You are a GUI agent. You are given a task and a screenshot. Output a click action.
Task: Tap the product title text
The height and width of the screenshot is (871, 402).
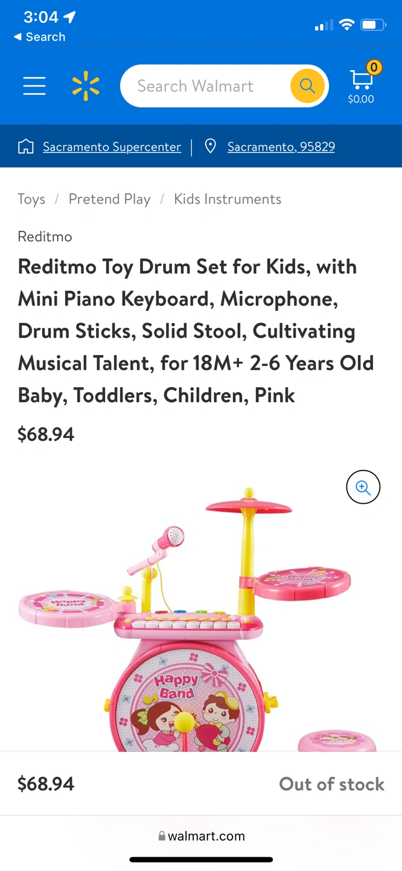(196, 331)
